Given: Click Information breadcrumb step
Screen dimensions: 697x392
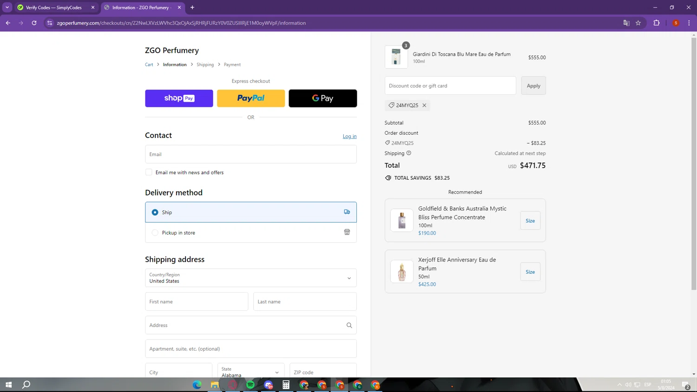Looking at the screenshot, I should 175,65.
